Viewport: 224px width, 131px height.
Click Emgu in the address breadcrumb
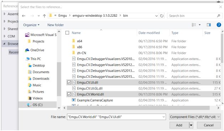(x=63, y=16)
